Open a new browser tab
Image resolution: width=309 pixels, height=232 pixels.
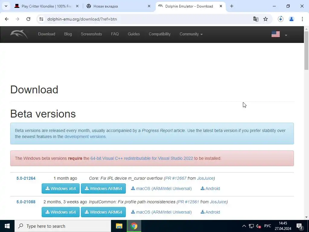(x=232, y=6)
